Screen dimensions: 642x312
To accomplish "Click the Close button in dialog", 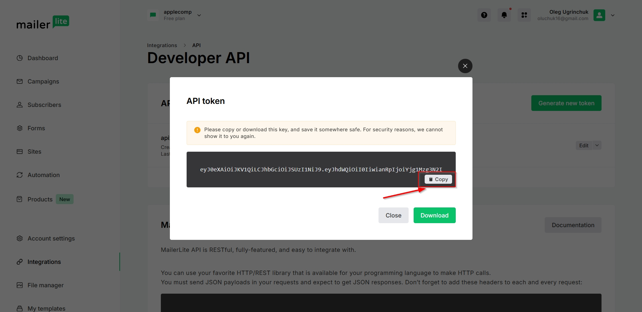I will click(x=393, y=215).
